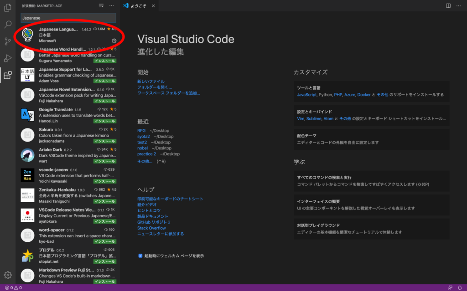Open the Explorer view in activity bar
The image size is (467, 291).
8,7
